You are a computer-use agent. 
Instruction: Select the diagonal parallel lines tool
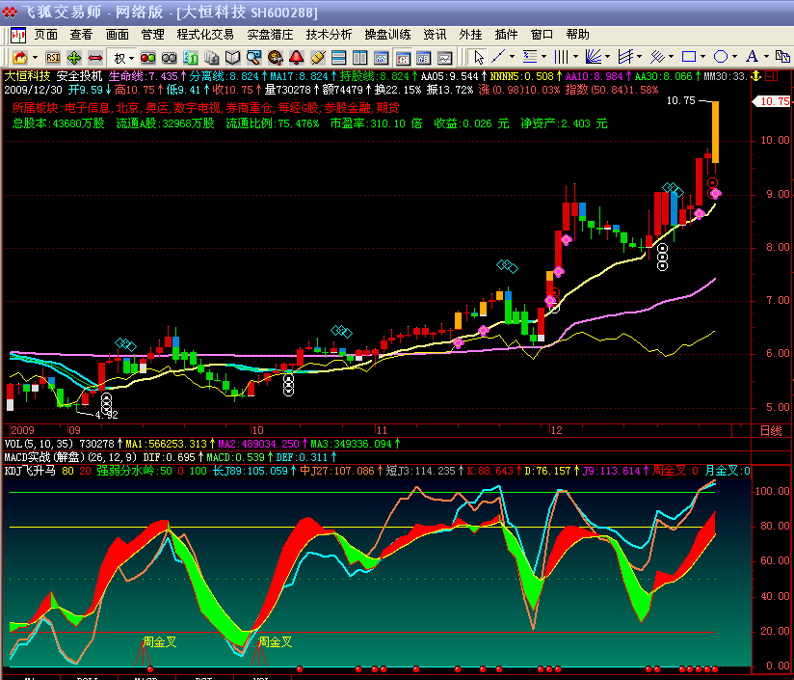[x=657, y=57]
